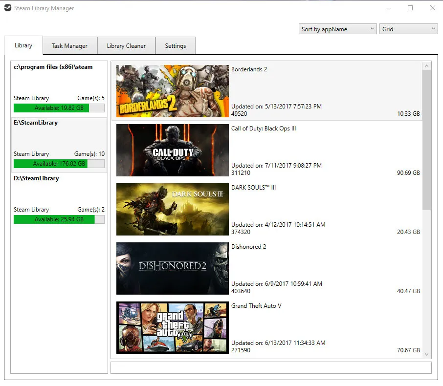This screenshot has height=386, width=443.
Task: Click the DARK SOULS III cover thumbnail
Action: [x=172, y=209]
